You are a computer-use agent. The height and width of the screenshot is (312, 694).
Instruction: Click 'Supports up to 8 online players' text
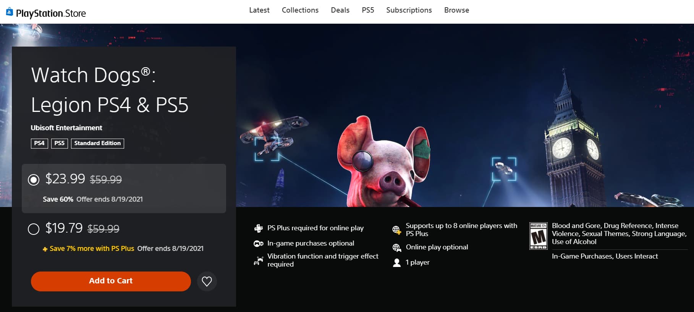(461, 230)
